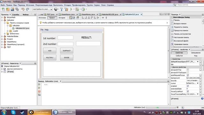The height and width of the screenshot is (115, 204).
Task: Click the green Run Project arrow
Action: pyautogui.click(x=71, y=9)
